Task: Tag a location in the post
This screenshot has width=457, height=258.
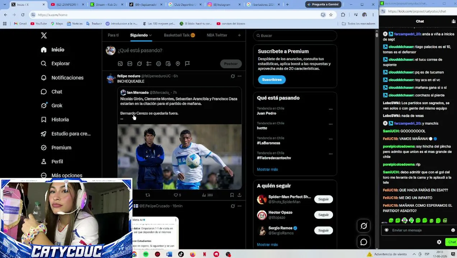Action: tap(178, 64)
